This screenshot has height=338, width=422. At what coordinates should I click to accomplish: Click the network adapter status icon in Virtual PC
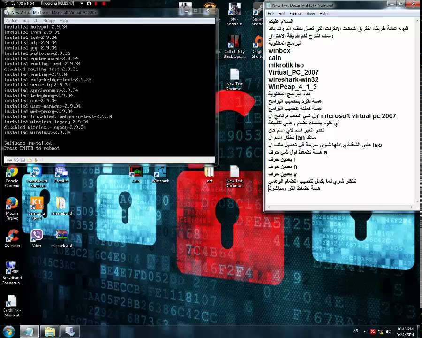pyautogui.click(x=36, y=160)
